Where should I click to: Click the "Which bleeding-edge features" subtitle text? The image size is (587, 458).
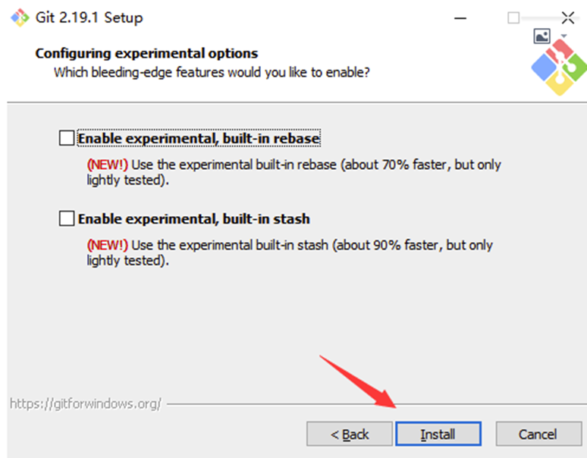(x=212, y=73)
